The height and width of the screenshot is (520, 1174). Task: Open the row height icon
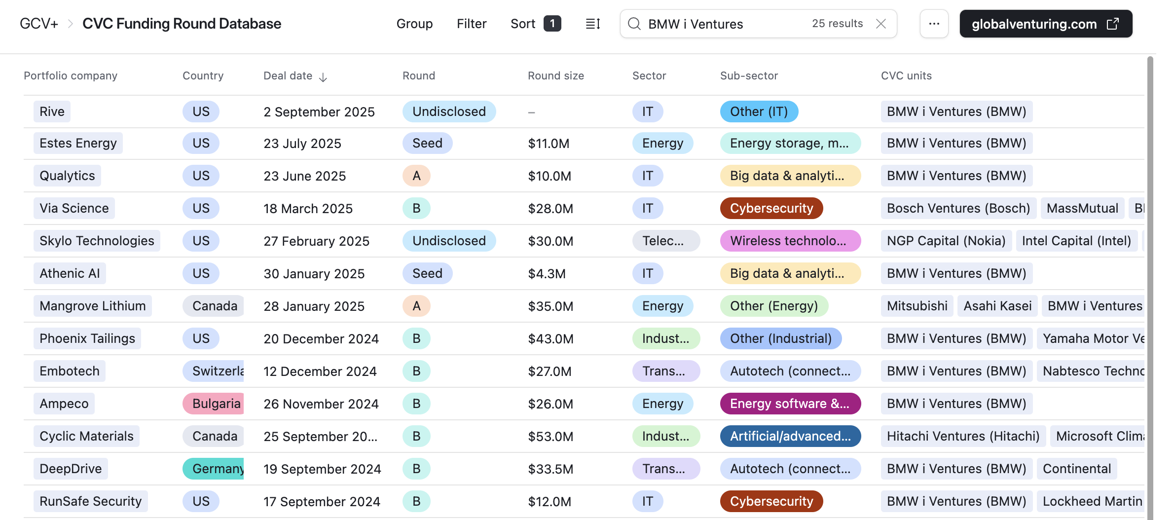[x=592, y=24]
